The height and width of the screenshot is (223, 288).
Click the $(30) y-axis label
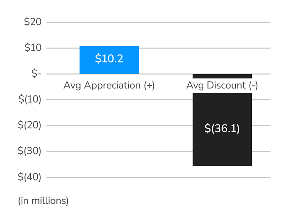[x=30, y=151]
